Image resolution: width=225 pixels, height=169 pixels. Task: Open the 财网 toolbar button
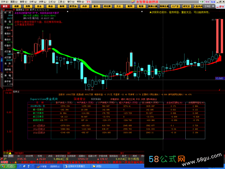click(130, 6)
